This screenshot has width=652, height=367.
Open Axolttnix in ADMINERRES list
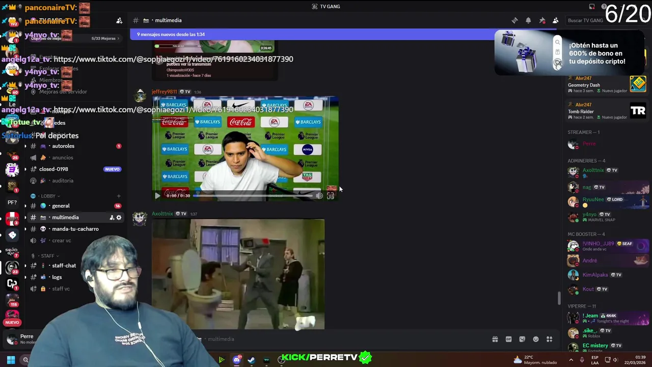[x=609, y=172]
